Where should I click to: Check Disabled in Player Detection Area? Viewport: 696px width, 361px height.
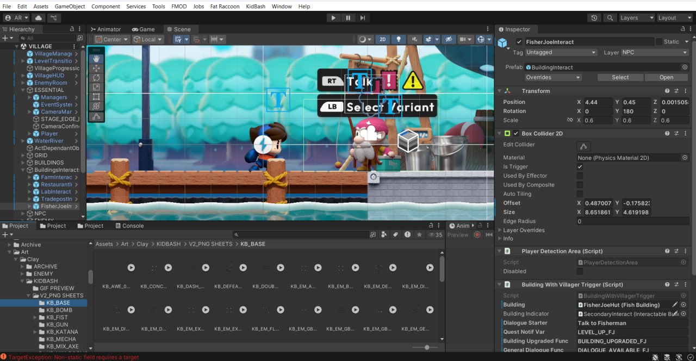coord(580,271)
